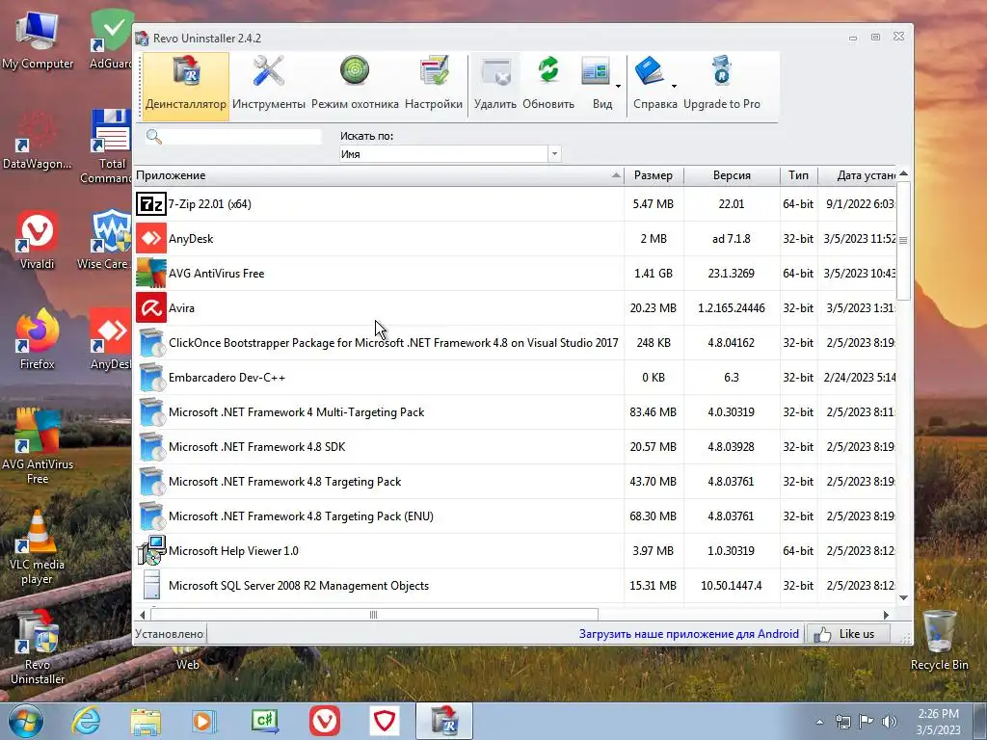Open the Деинсталлятор toolbar section
This screenshot has height=740, width=987.
[186, 84]
